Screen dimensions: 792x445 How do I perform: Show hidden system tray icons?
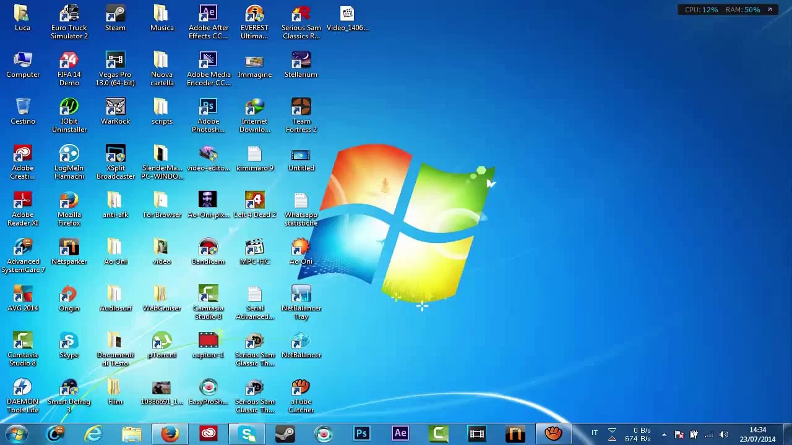click(664, 434)
